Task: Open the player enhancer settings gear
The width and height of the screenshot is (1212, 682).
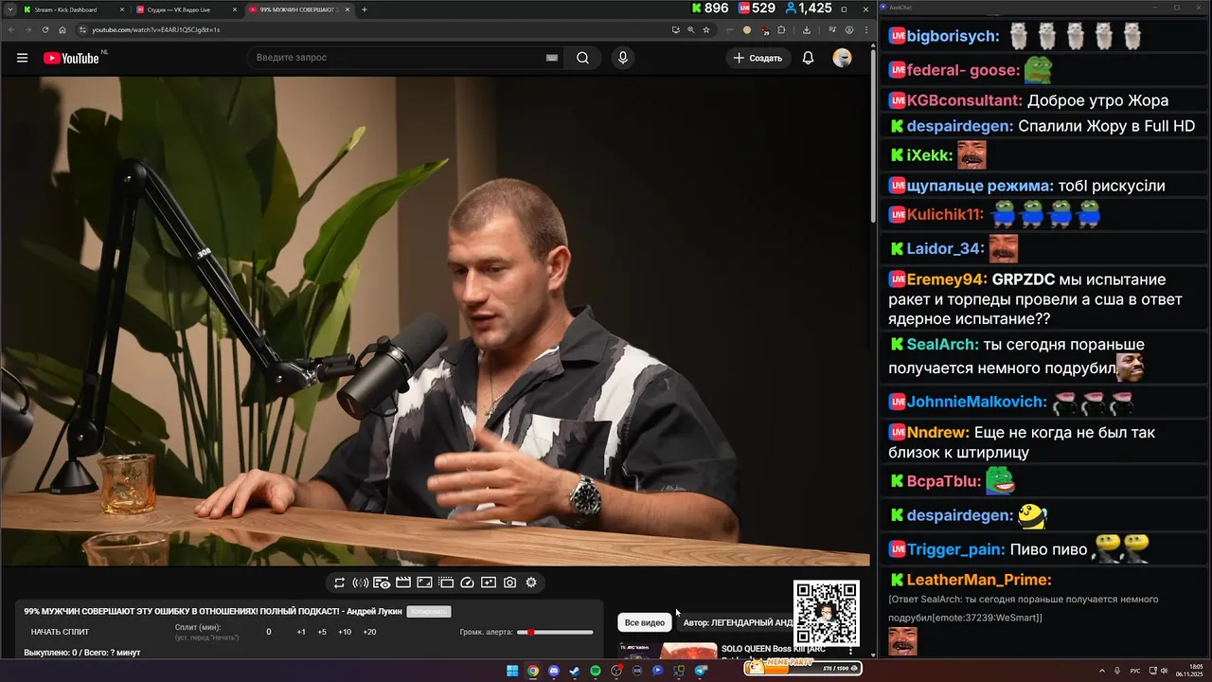Action: [531, 583]
